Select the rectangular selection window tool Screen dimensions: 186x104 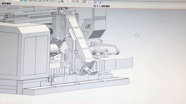(52, 1)
